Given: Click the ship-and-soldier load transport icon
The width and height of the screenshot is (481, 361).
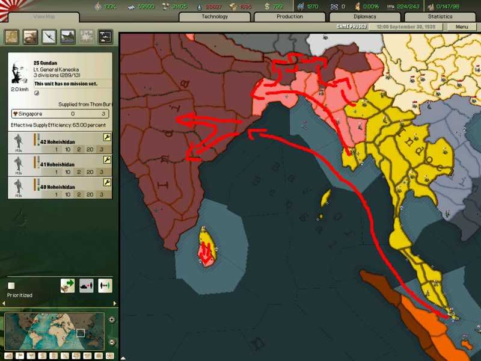Looking at the screenshot, I should [x=86, y=285].
